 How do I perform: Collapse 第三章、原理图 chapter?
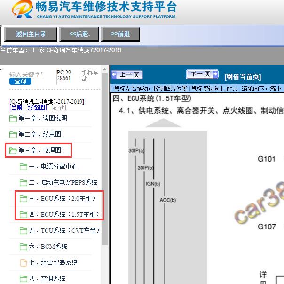39,150
